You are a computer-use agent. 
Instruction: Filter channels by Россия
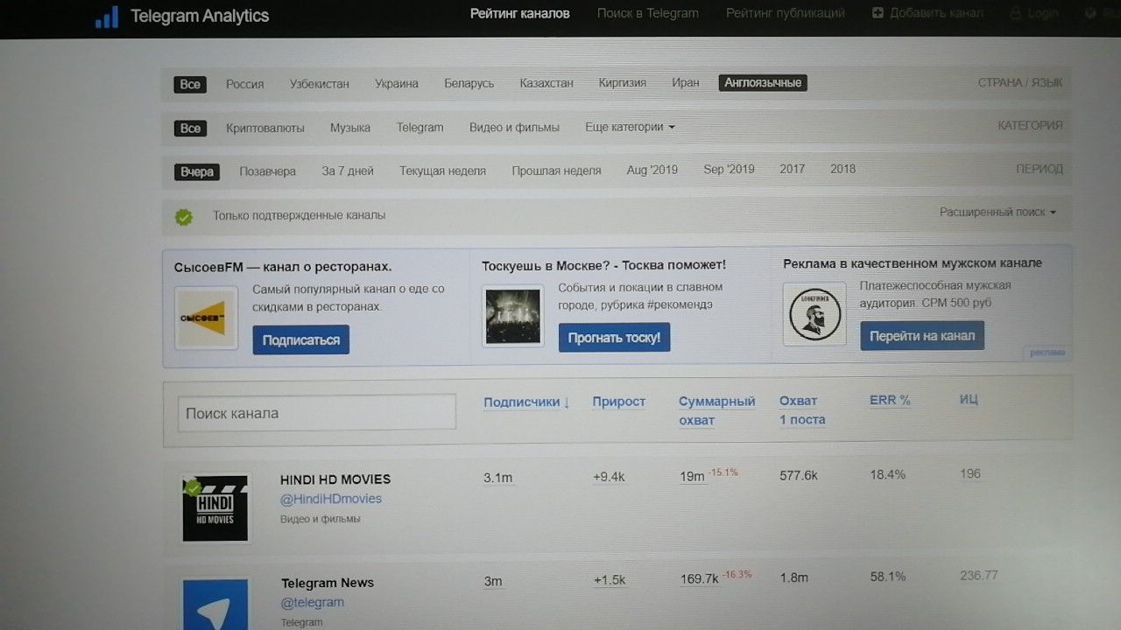(244, 84)
